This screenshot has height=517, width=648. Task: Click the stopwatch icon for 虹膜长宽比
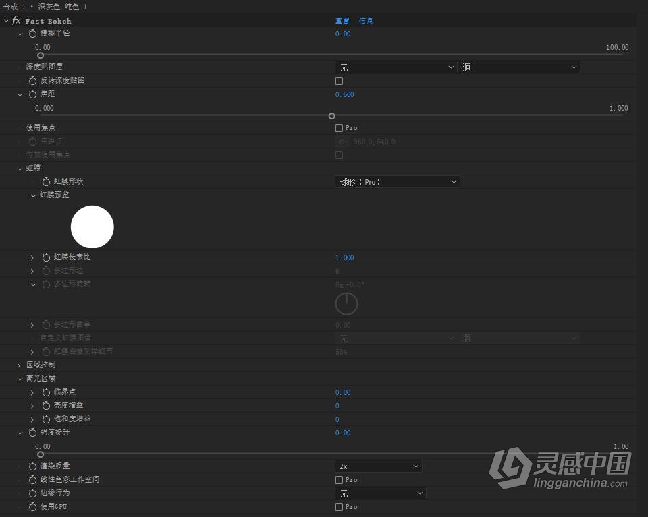[x=45, y=257]
